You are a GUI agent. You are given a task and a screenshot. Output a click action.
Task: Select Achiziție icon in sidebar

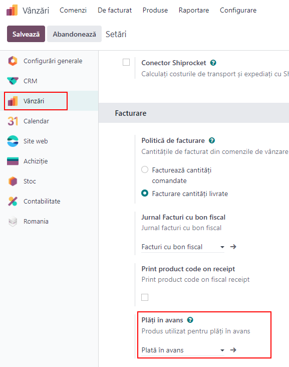pos(13,161)
